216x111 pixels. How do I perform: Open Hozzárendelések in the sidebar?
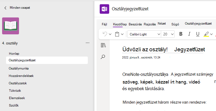pos(21,76)
